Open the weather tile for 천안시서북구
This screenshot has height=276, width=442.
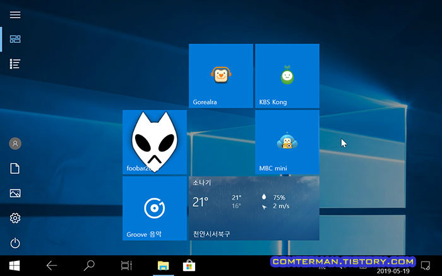[254, 208]
